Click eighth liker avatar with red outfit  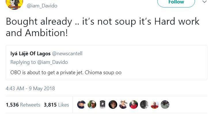click(x=155, y=105)
